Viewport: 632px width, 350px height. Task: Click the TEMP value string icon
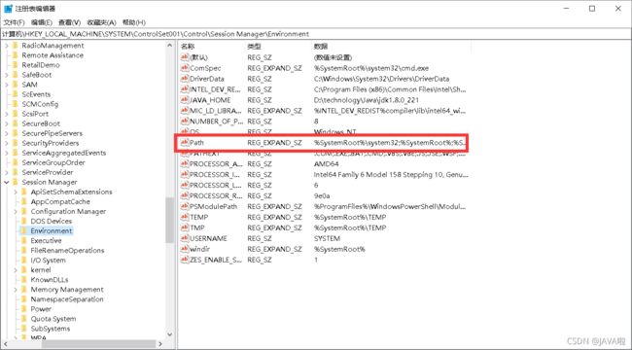point(185,217)
